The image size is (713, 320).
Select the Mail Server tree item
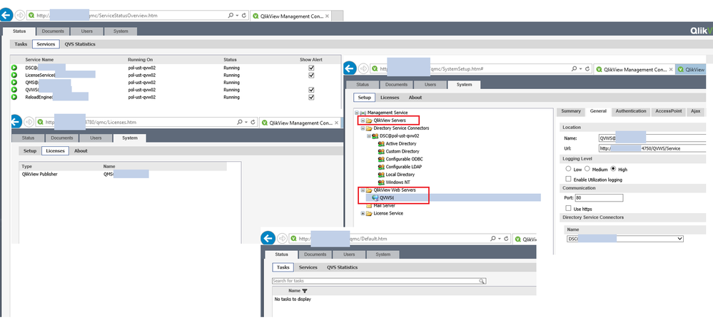click(380, 206)
